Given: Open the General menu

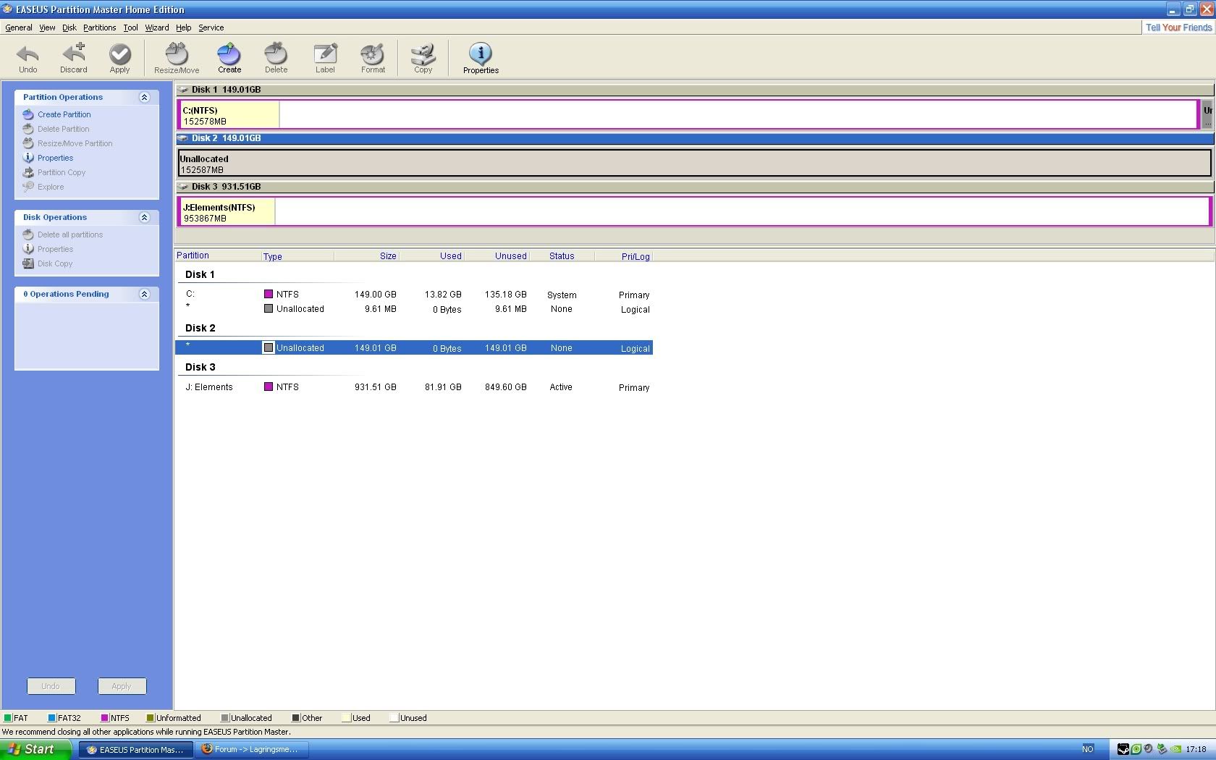Looking at the screenshot, I should [19, 28].
